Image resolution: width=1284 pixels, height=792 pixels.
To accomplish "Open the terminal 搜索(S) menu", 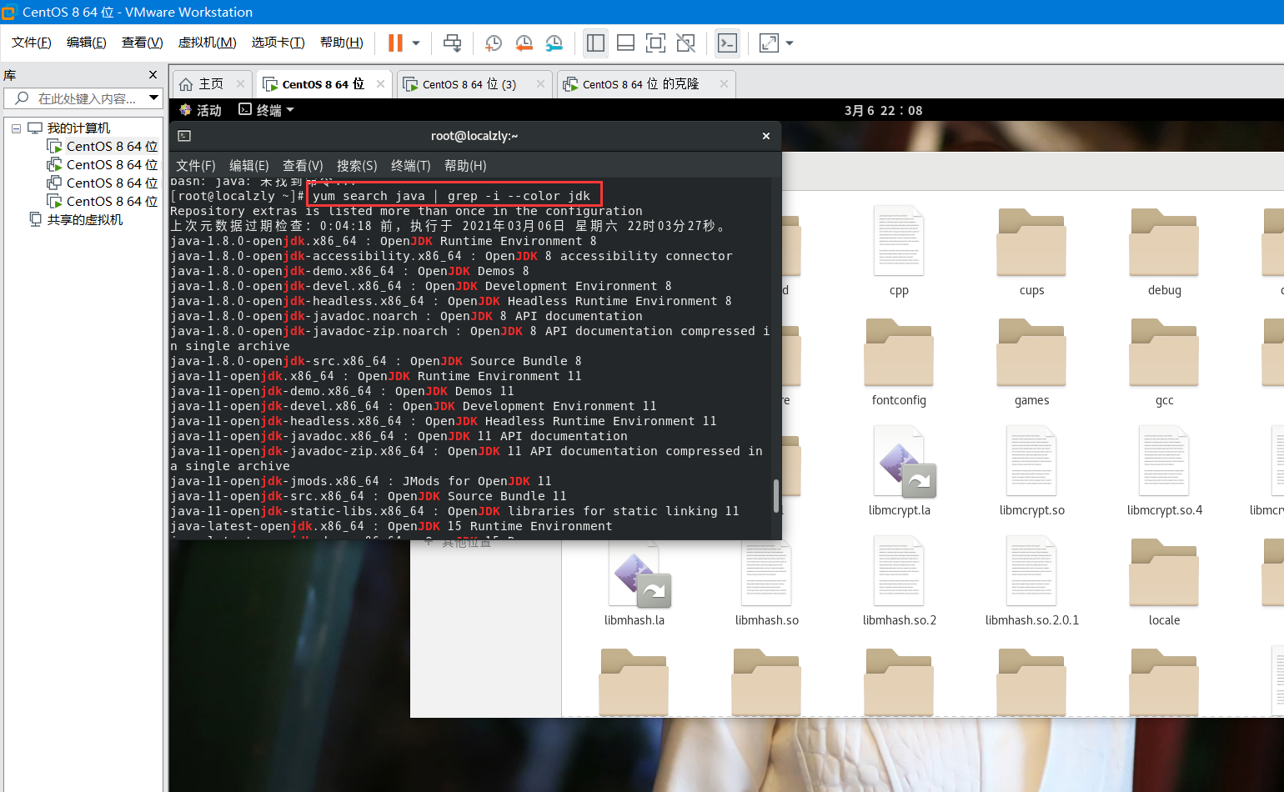I will [x=357, y=166].
